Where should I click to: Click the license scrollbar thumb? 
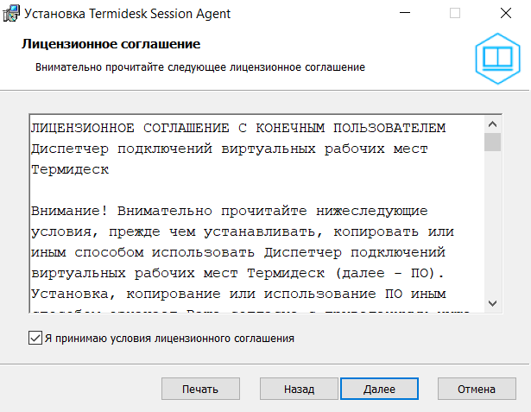pyautogui.click(x=493, y=142)
